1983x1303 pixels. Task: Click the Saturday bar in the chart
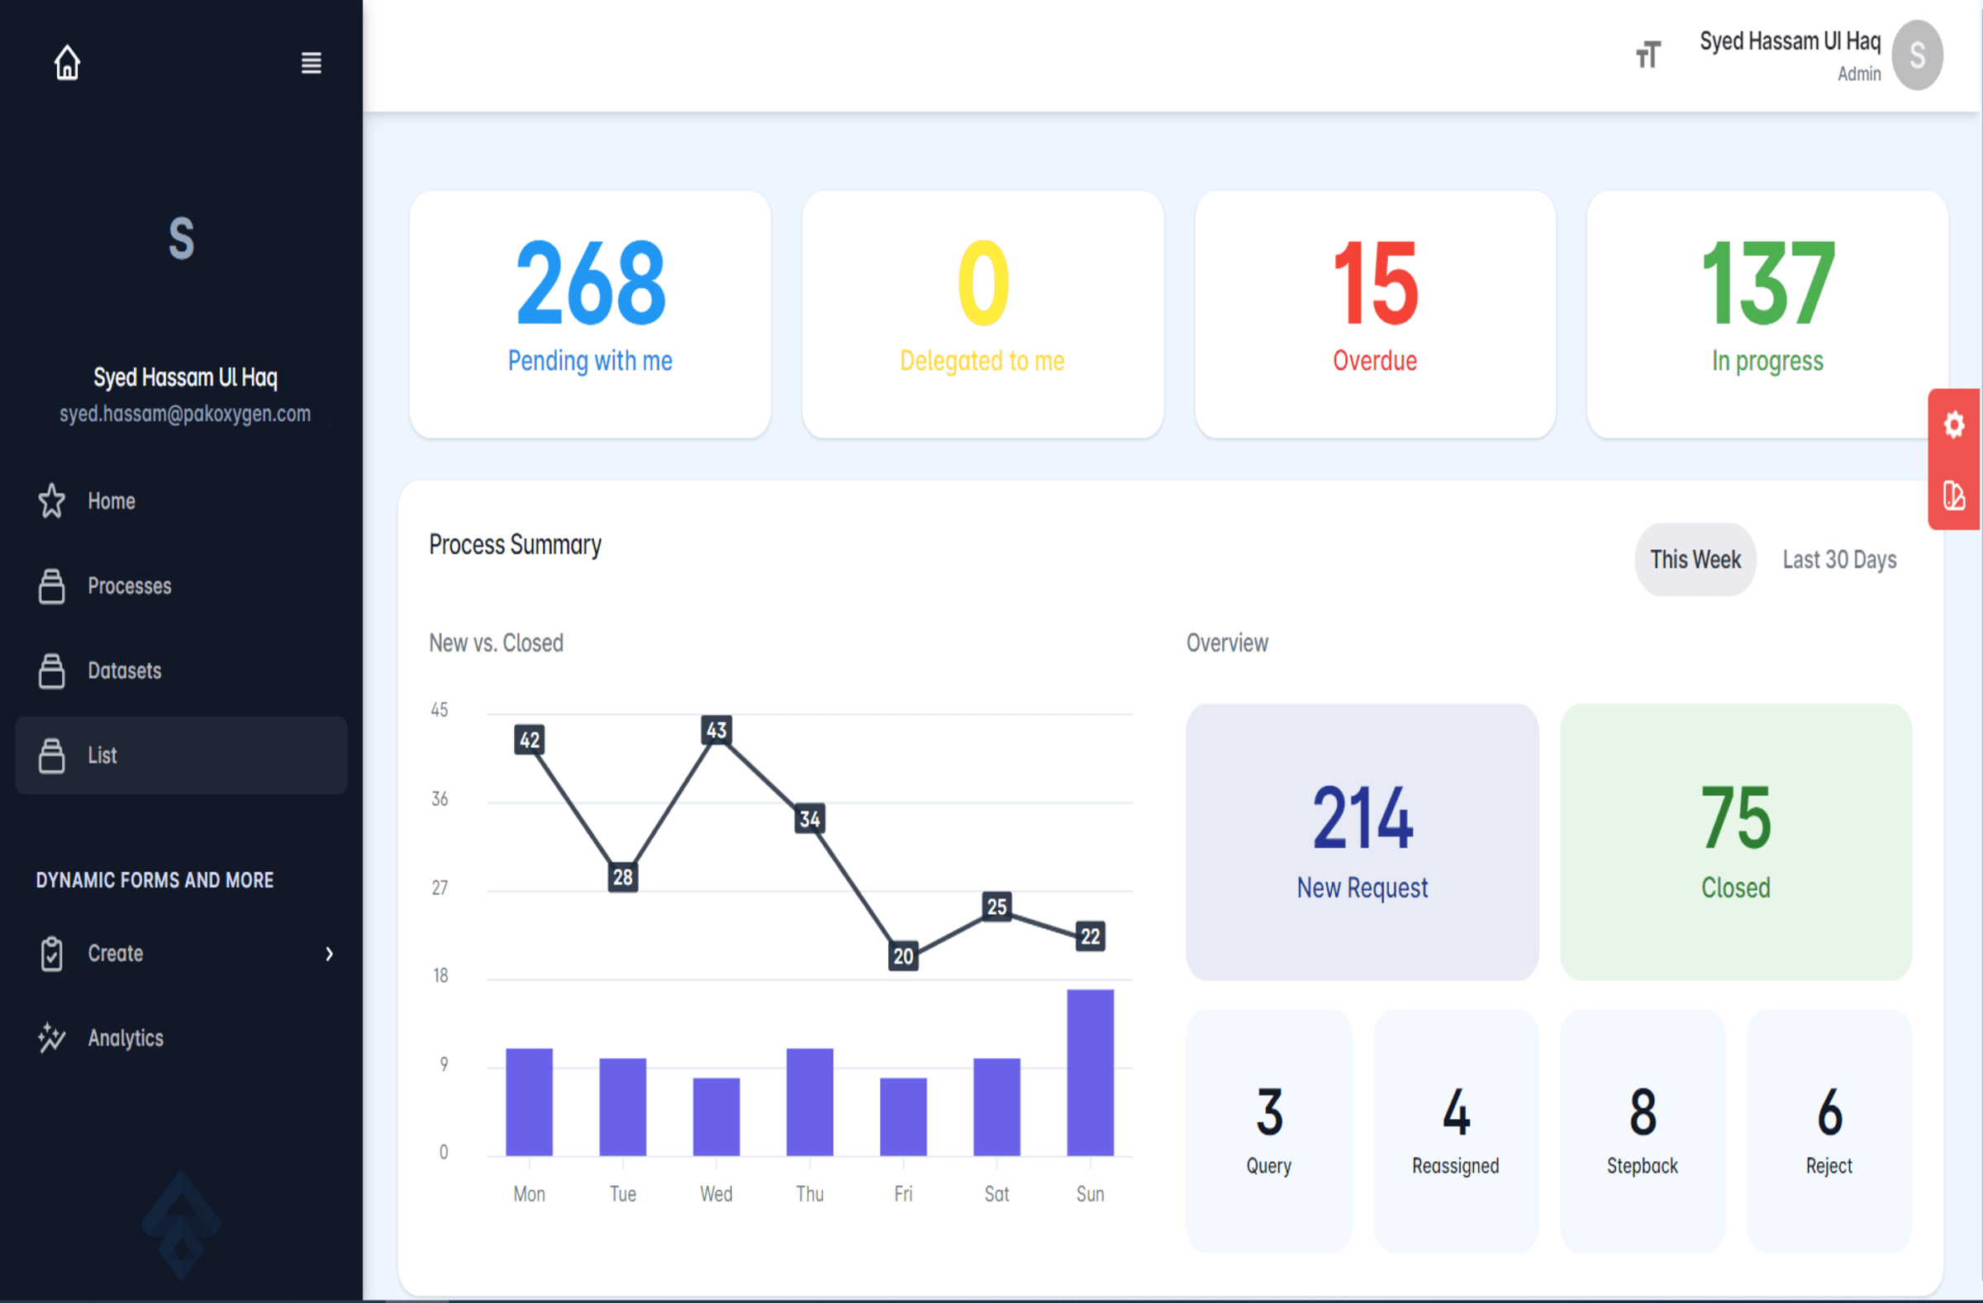click(996, 1106)
